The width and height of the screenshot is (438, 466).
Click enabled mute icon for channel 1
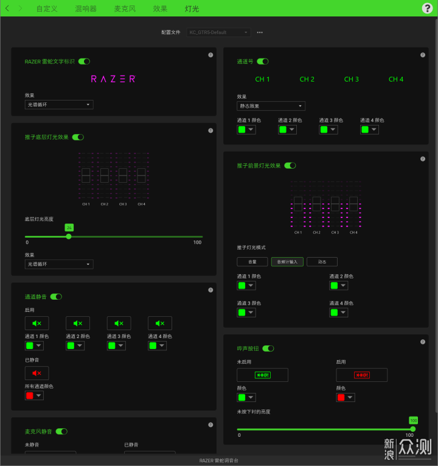36,323
